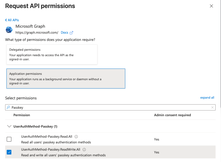Click the expand all link
Image resolution: width=221 pixels, height=162 pixels.
point(207,98)
